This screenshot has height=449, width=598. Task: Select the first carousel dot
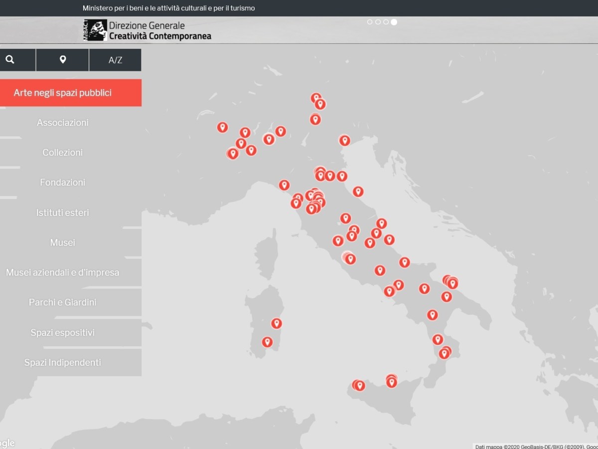tap(370, 22)
